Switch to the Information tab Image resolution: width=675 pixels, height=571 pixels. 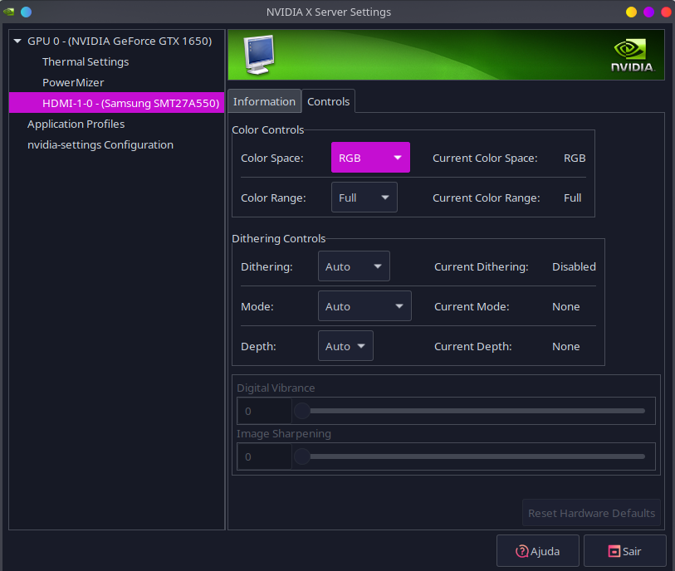click(264, 101)
